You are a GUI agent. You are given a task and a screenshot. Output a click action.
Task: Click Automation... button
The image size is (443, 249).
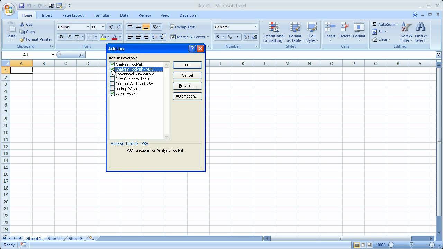[187, 96]
